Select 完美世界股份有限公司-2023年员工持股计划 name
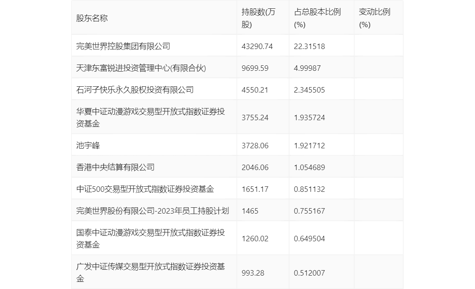The width and height of the screenshot is (475, 289). tap(152, 211)
